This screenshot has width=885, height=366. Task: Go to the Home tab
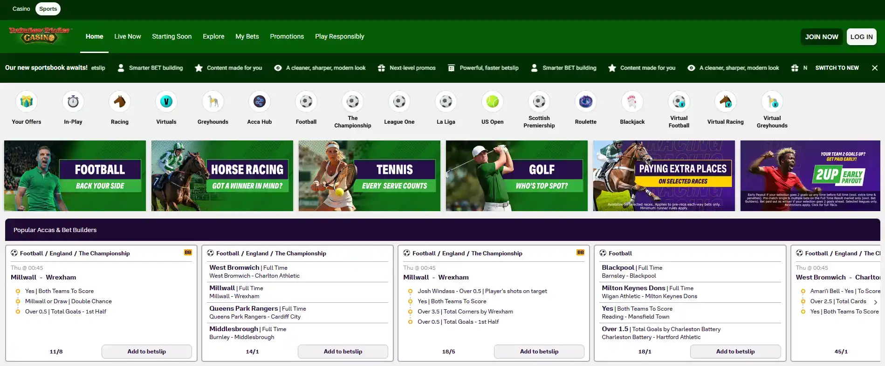pos(95,36)
